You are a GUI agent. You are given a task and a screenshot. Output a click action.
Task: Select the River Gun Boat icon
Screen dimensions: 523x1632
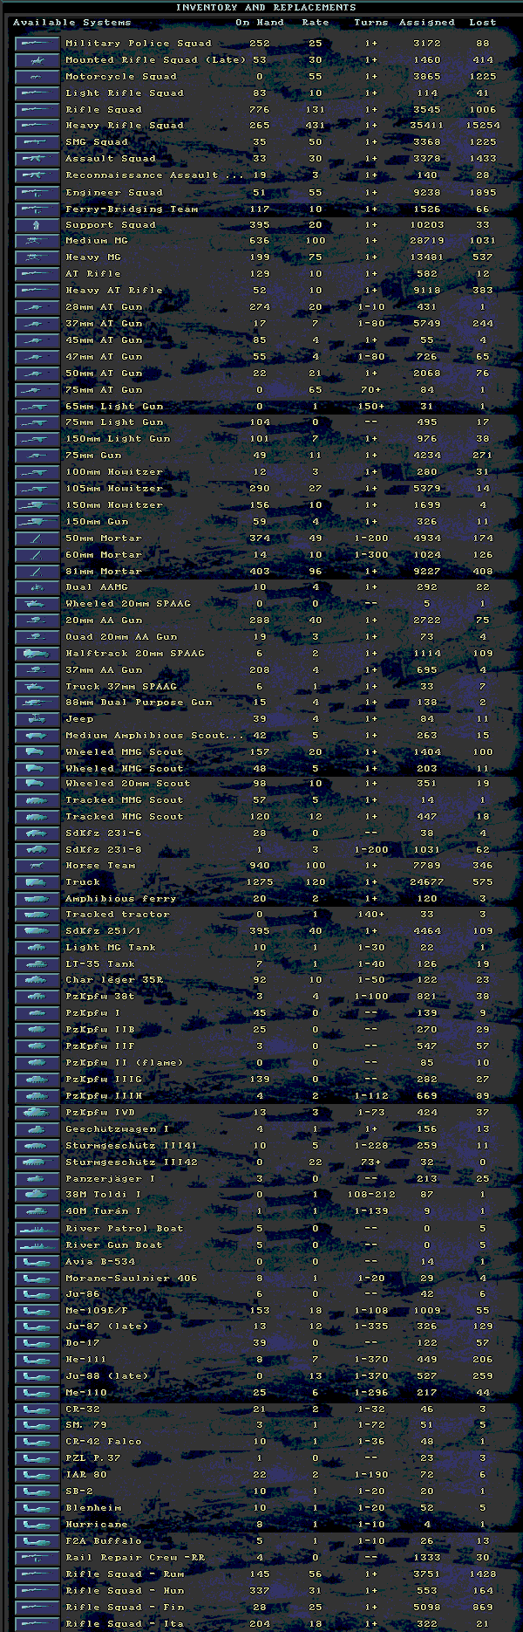coord(37,1245)
